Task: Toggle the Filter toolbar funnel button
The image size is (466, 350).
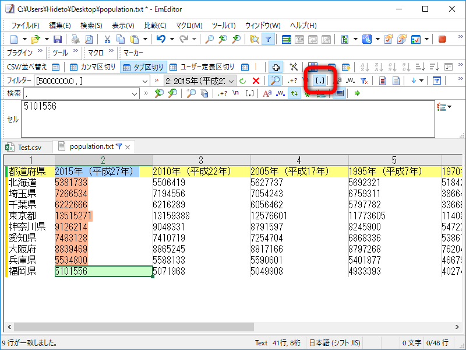Action: pos(268,39)
